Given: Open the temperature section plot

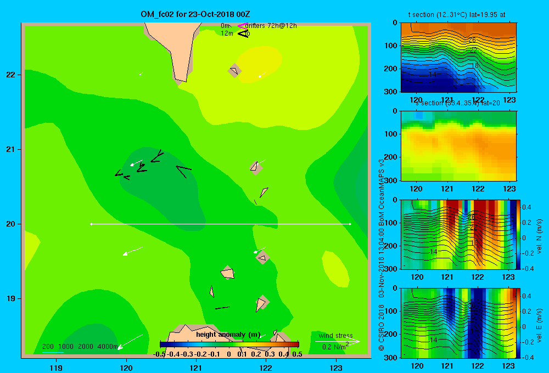Looking at the screenshot, I should click(458, 58).
